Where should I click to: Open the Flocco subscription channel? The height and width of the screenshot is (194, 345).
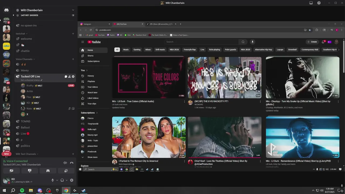click(x=93, y=118)
